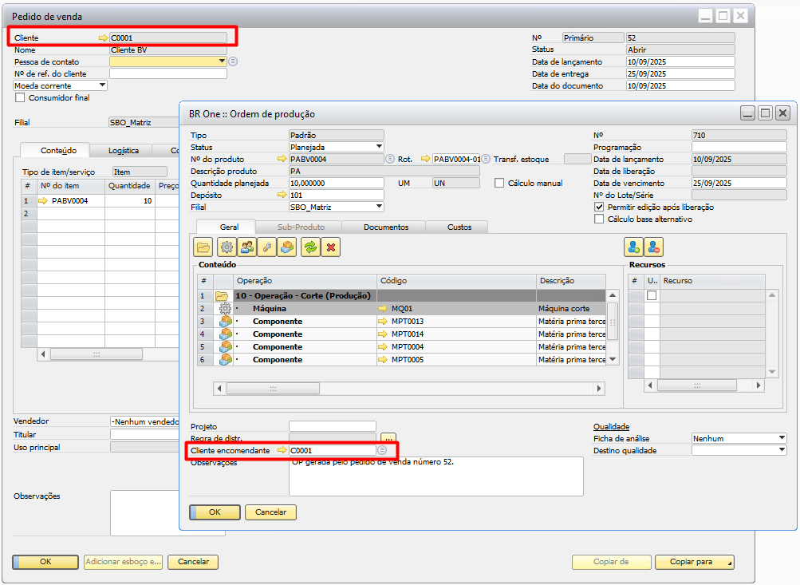Image resolution: width=800 pixels, height=585 pixels.
Task: Follow the link arrow next to MQ01
Action: (383, 308)
